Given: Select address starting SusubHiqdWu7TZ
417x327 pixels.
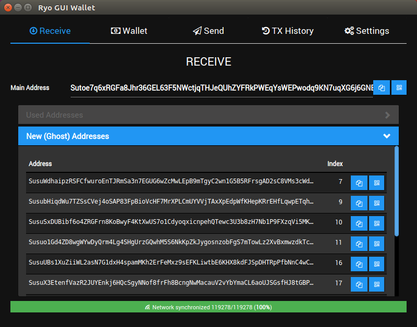Looking at the screenshot, I should coord(171,202).
